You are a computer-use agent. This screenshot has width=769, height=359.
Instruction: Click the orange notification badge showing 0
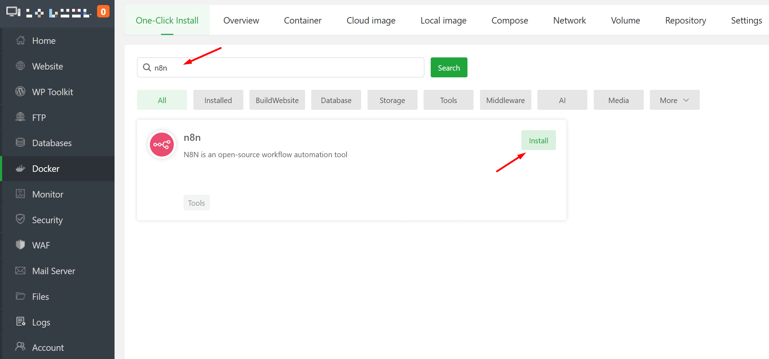pyautogui.click(x=103, y=12)
